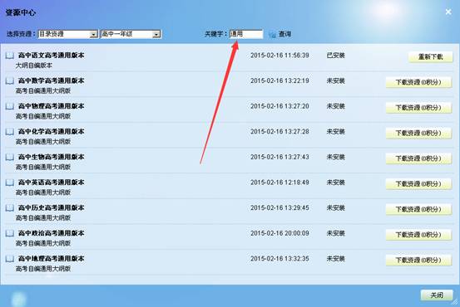The width and height of the screenshot is (460, 307).
Task: Click the 关闭 button at the bottom
Action: coord(437,295)
